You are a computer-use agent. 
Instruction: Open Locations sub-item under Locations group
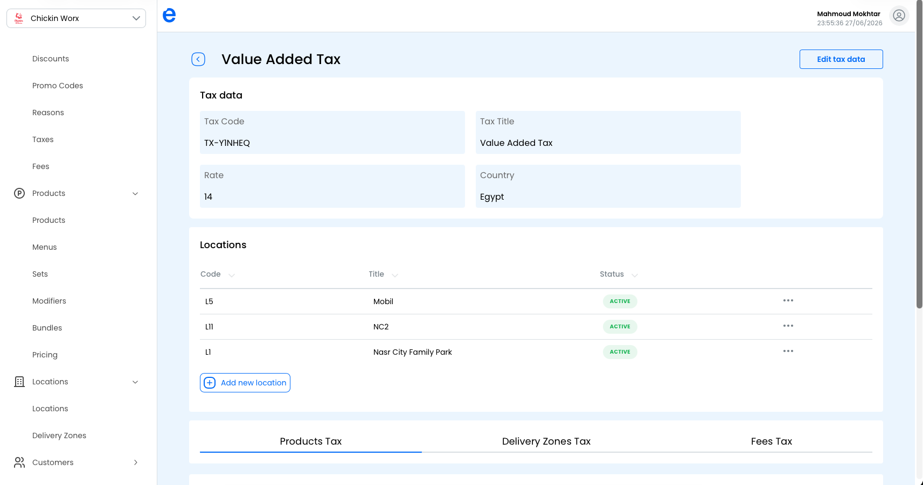coord(50,409)
